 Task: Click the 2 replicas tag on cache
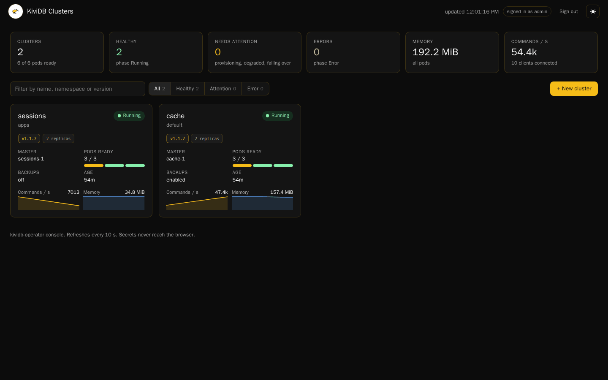[x=207, y=138]
